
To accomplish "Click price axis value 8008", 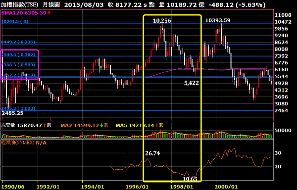I will (x=281, y=49).
